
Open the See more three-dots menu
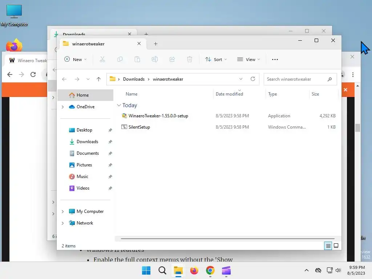click(275, 59)
